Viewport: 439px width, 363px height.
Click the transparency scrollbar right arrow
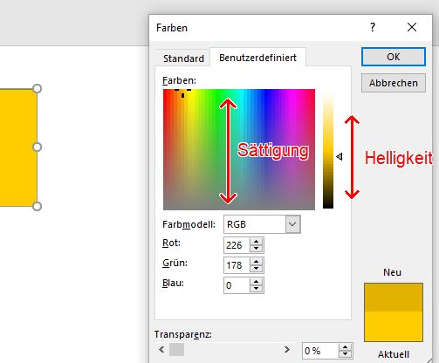[x=287, y=349]
